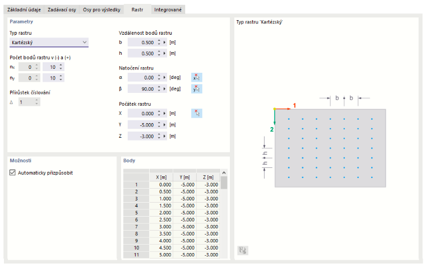
Task: Click X cell 4.500 in row 10
Action: 161,248
